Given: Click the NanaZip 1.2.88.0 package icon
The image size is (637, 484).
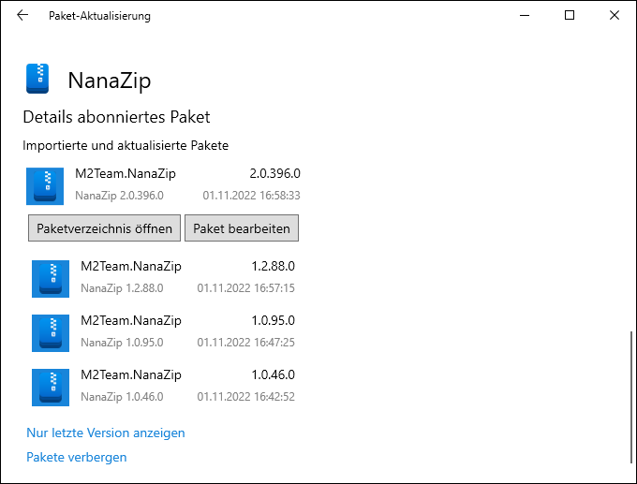Looking at the screenshot, I should pos(51,278).
